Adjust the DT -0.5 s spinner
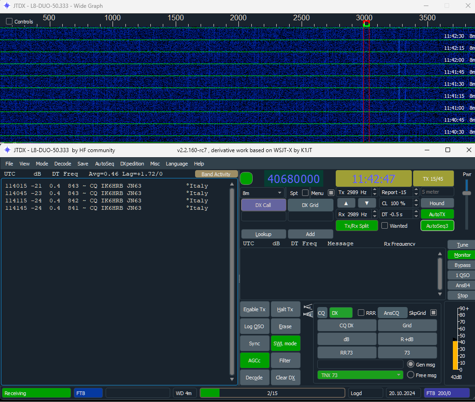The width and height of the screenshot is (475, 402). [x=399, y=214]
